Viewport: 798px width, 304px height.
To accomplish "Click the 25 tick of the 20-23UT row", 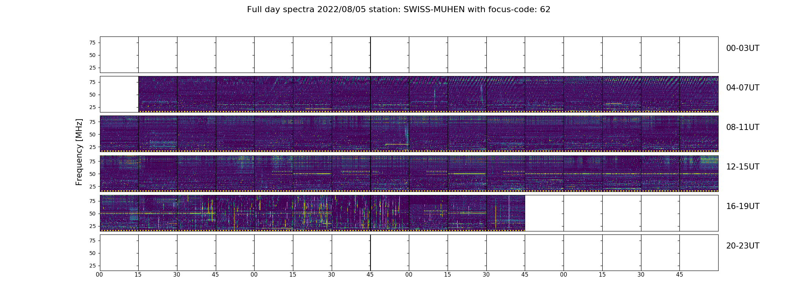I will (x=92, y=266).
